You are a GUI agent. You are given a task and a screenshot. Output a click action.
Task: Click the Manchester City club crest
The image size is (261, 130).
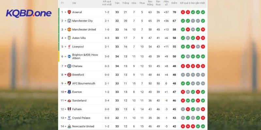[x=69, y=21]
